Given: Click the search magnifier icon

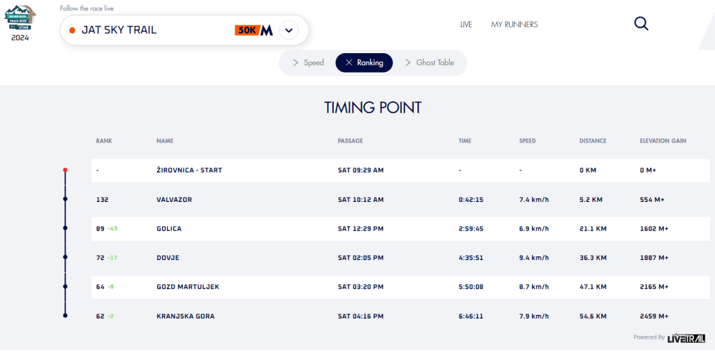Looking at the screenshot, I should 641,24.
